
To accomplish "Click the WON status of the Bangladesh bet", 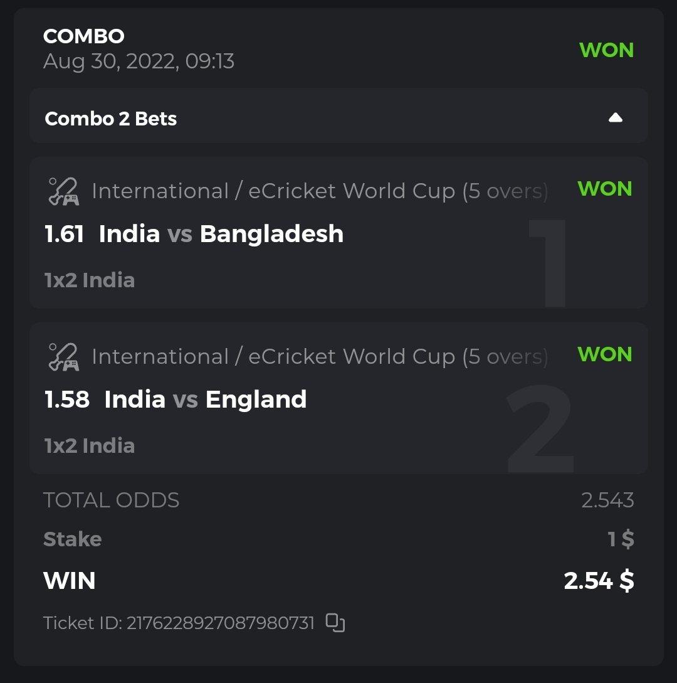I will pos(604,189).
